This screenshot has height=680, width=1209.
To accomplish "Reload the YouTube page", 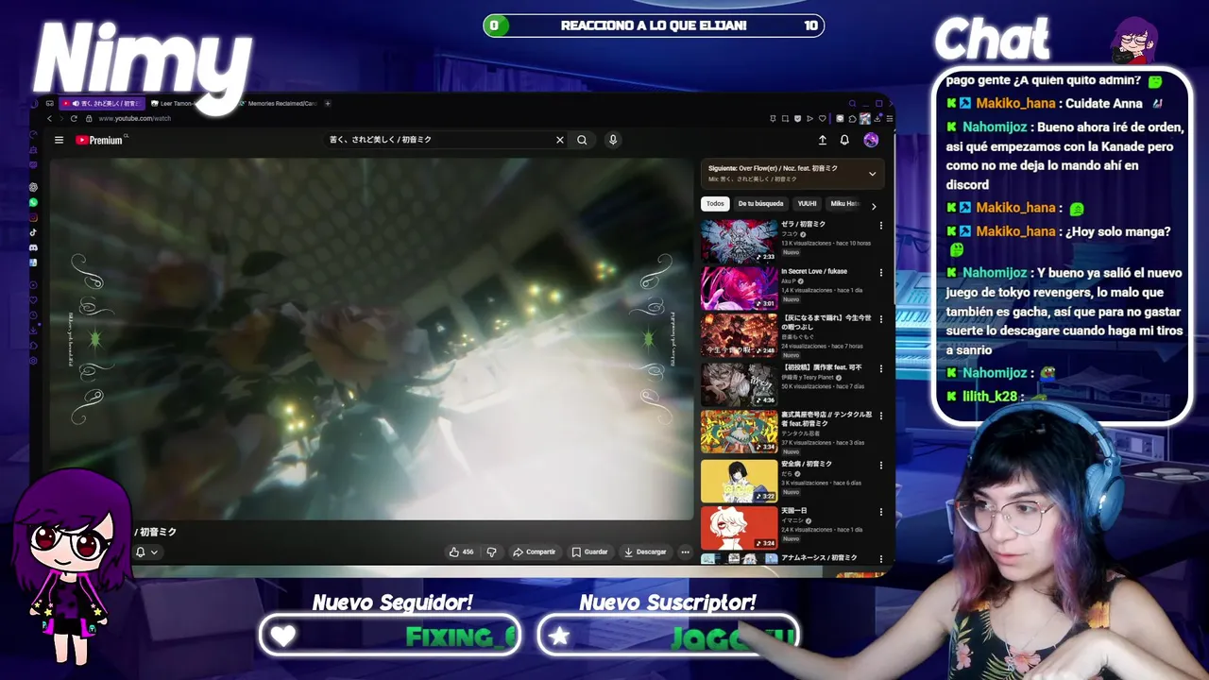I will (x=74, y=118).
